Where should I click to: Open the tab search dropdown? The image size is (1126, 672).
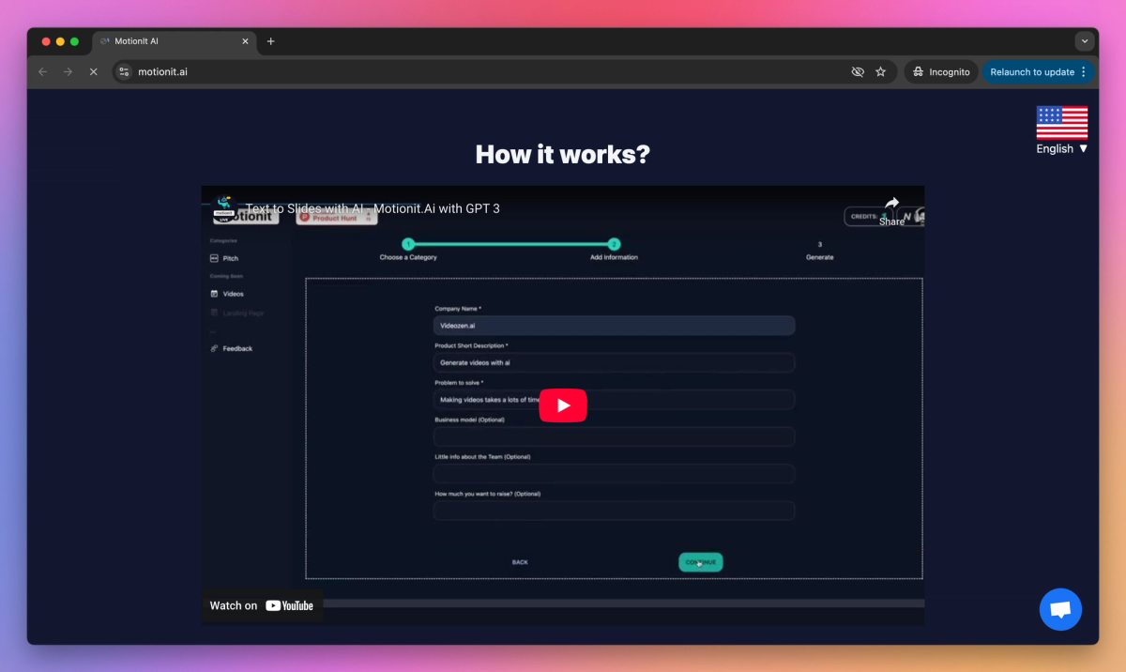(1085, 41)
